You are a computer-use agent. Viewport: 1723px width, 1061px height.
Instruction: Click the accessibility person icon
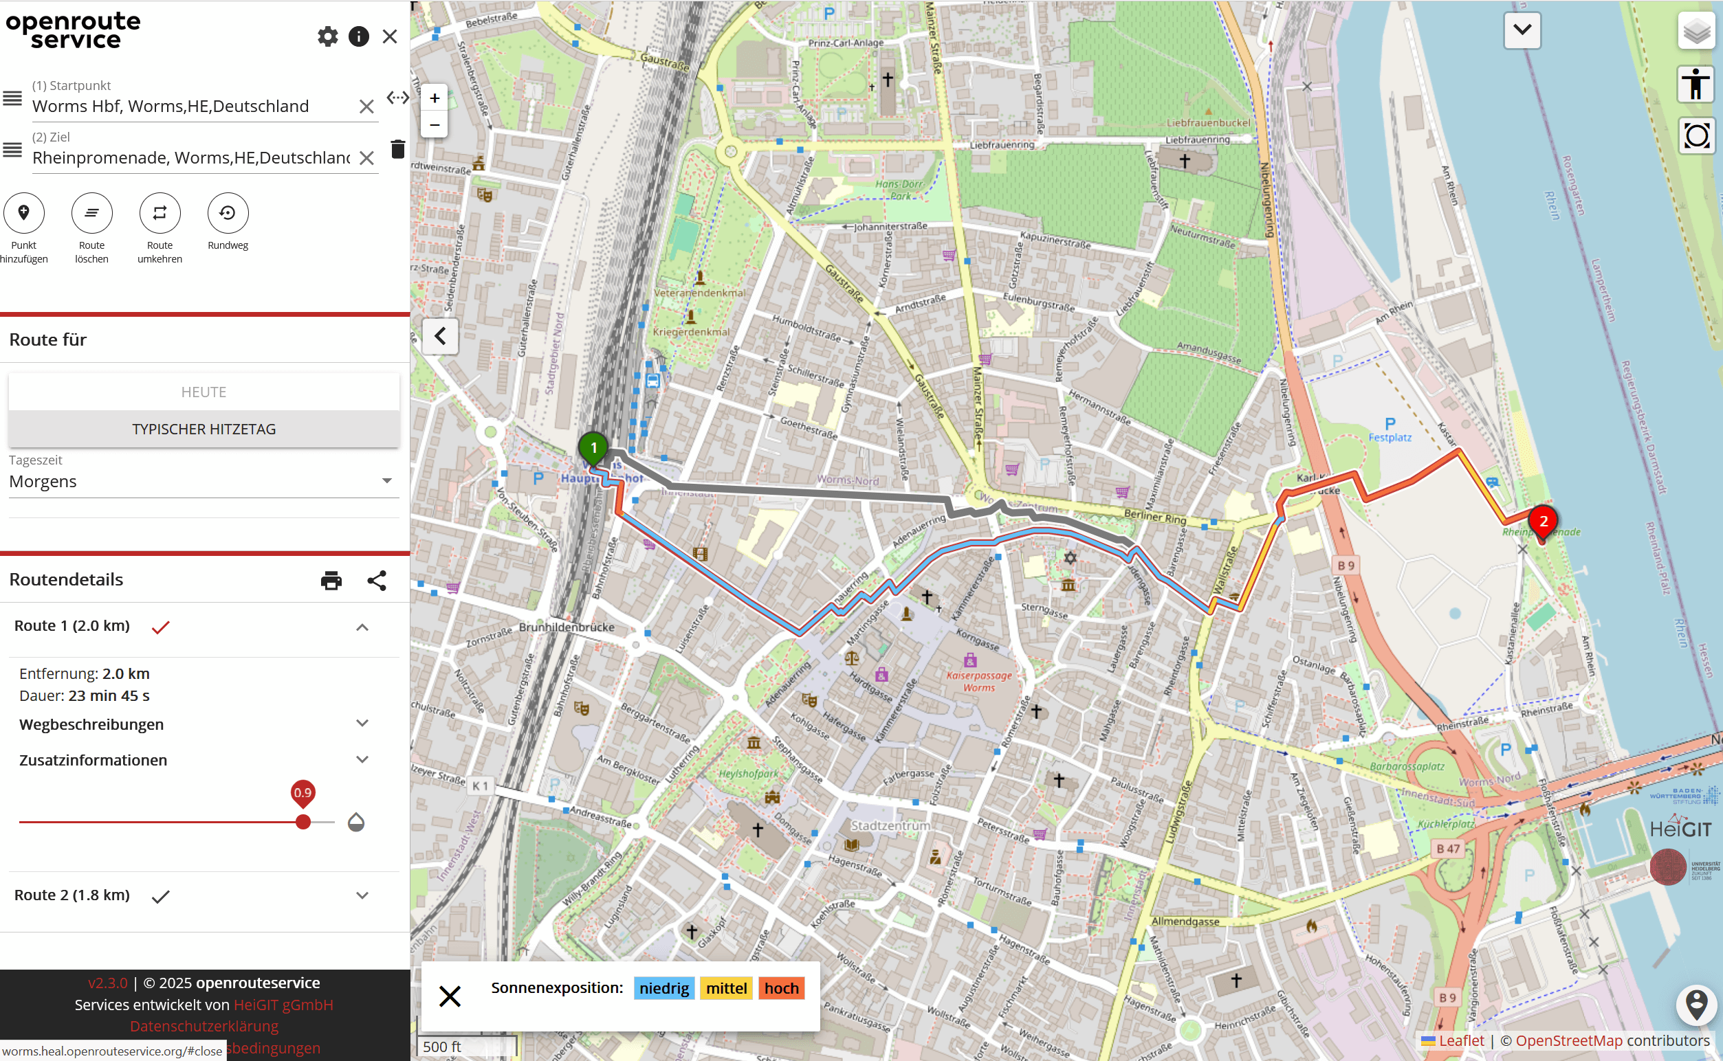pyautogui.click(x=1696, y=84)
